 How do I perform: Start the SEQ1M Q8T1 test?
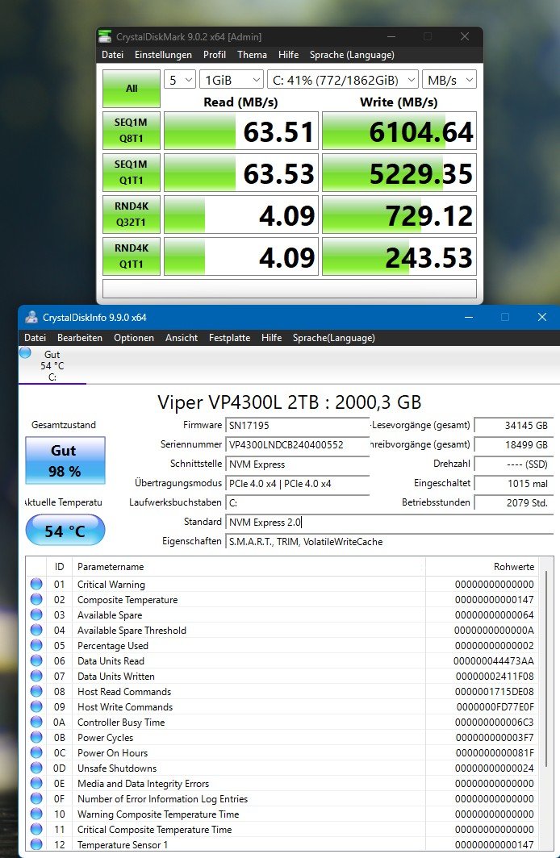tap(132, 131)
